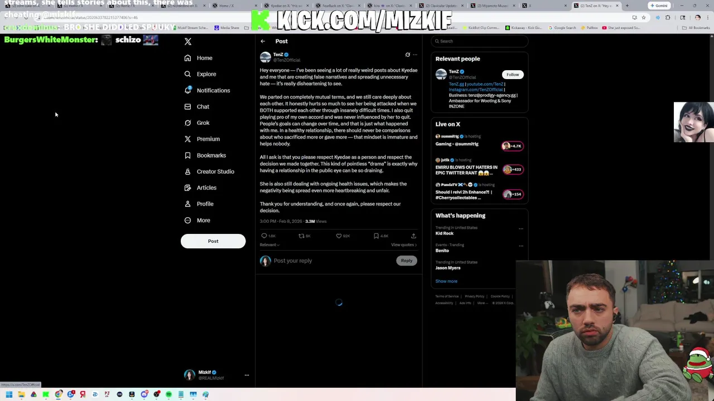Open Mizkif account switcher three dots

coord(247,375)
